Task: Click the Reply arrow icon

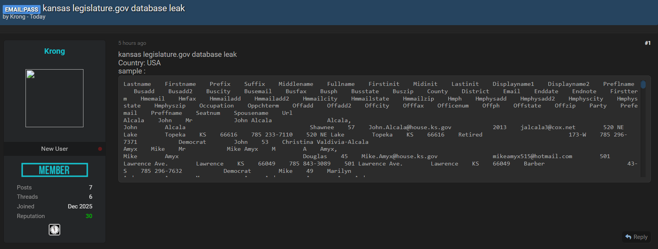Action: (x=628, y=237)
